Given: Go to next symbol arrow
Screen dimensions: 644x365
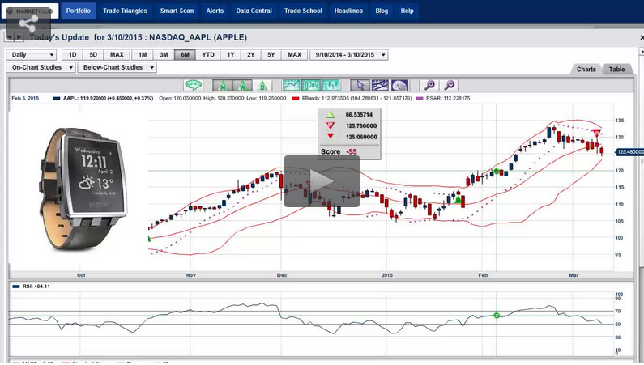Looking at the screenshot, I should click(19, 37).
